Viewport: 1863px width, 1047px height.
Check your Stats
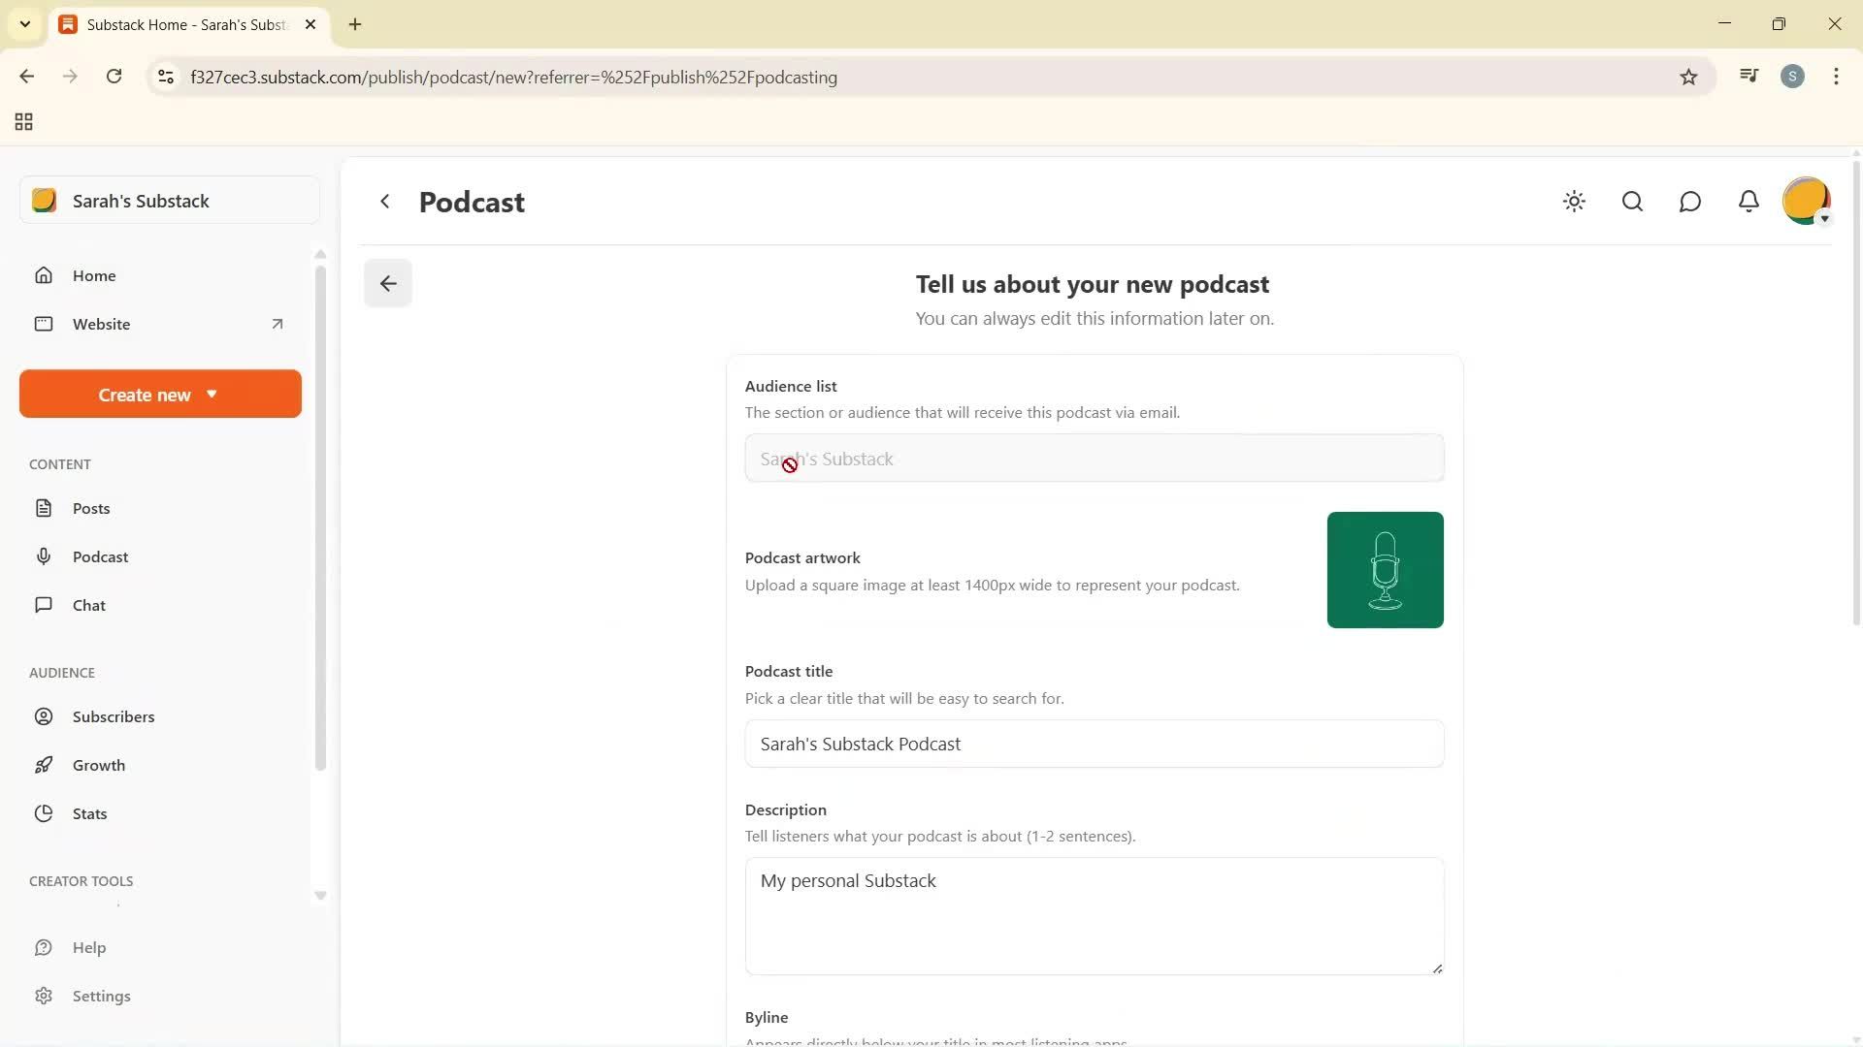88,813
